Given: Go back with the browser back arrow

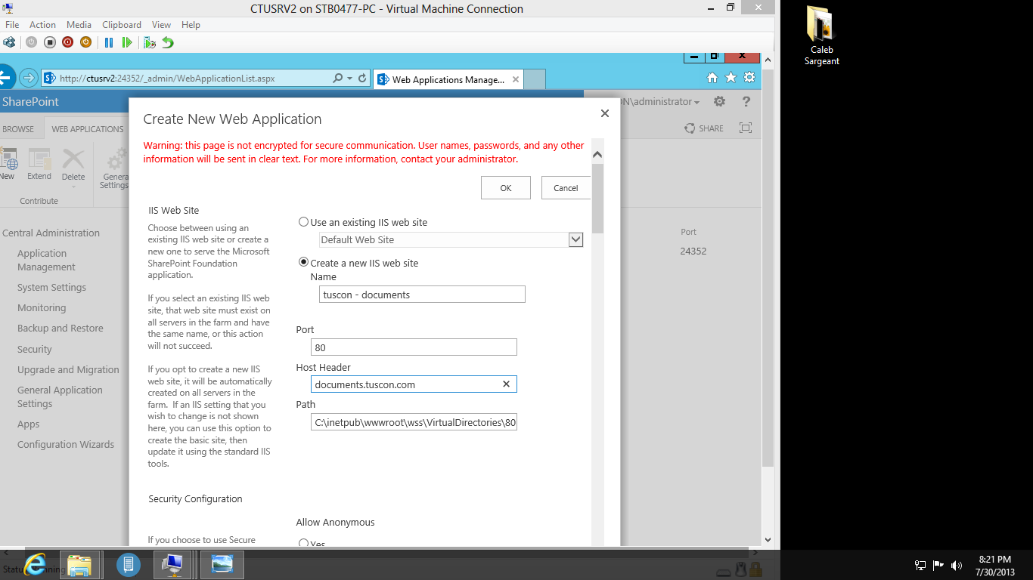Looking at the screenshot, I should pyautogui.click(x=5, y=77).
